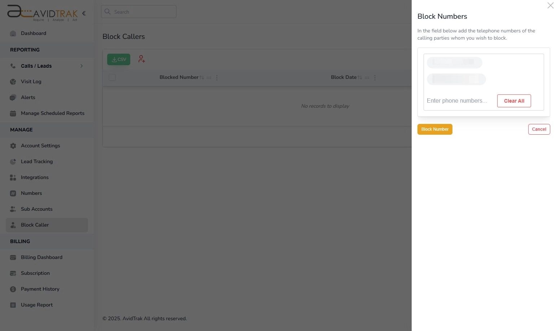Click the Account Settings gear icon
The width and height of the screenshot is (556, 331).
(13, 146)
